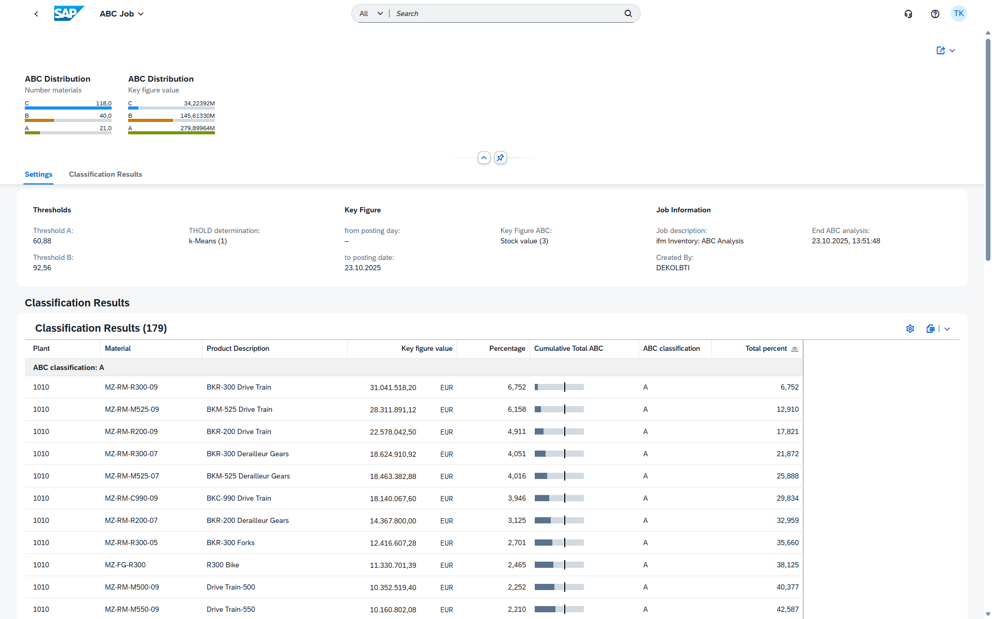Click the C bar in Number materials chart
The width and height of the screenshot is (992, 619).
[x=68, y=108]
